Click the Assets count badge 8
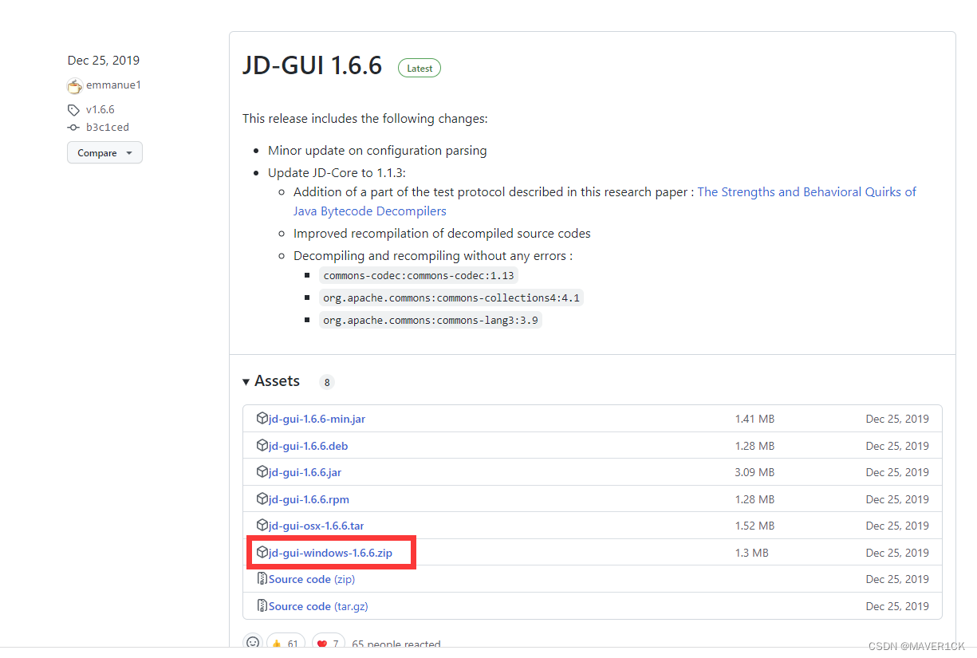This screenshot has width=977, height=658. pyautogui.click(x=327, y=382)
